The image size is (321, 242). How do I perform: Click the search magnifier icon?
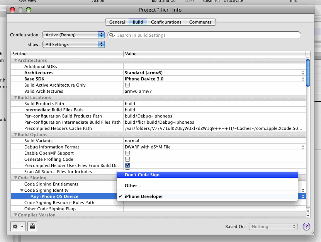[112, 35]
